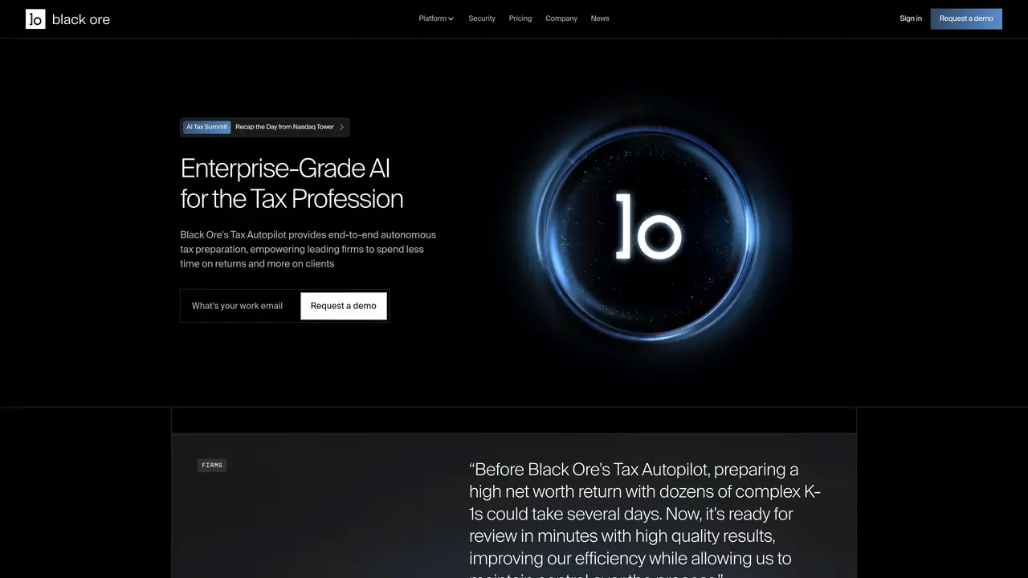This screenshot has width=1028, height=578.
Task: Click the "Enterprise-Grade AI" headline text
Action: (285, 169)
